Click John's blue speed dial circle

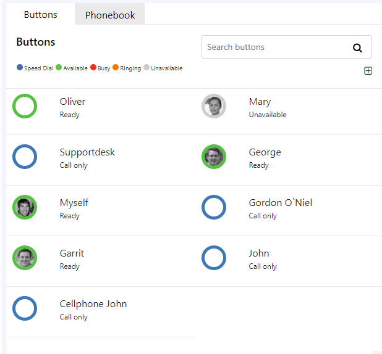[214, 258]
